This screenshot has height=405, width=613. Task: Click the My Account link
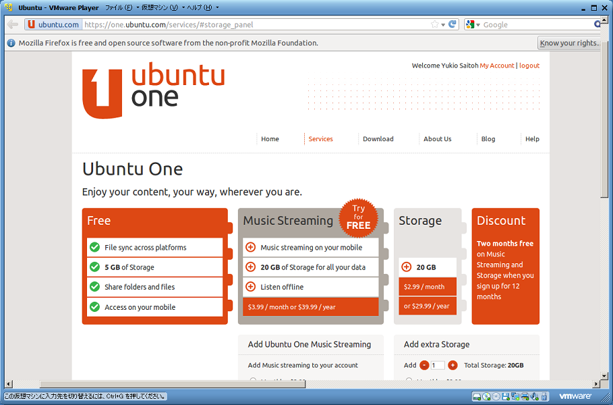[497, 65]
